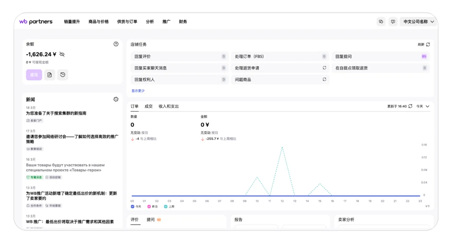Open the balance document report icon
This screenshot has width=452, height=243.
coord(49,75)
